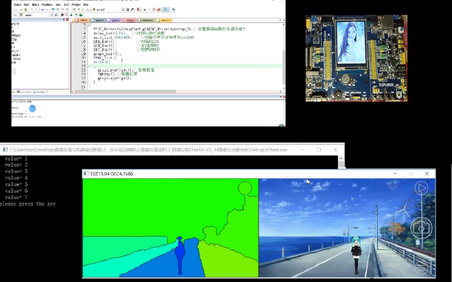The height and width of the screenshot is (282, 452).
Task: Open the editor tab list dropdown arrow
Action: point(280,20)
